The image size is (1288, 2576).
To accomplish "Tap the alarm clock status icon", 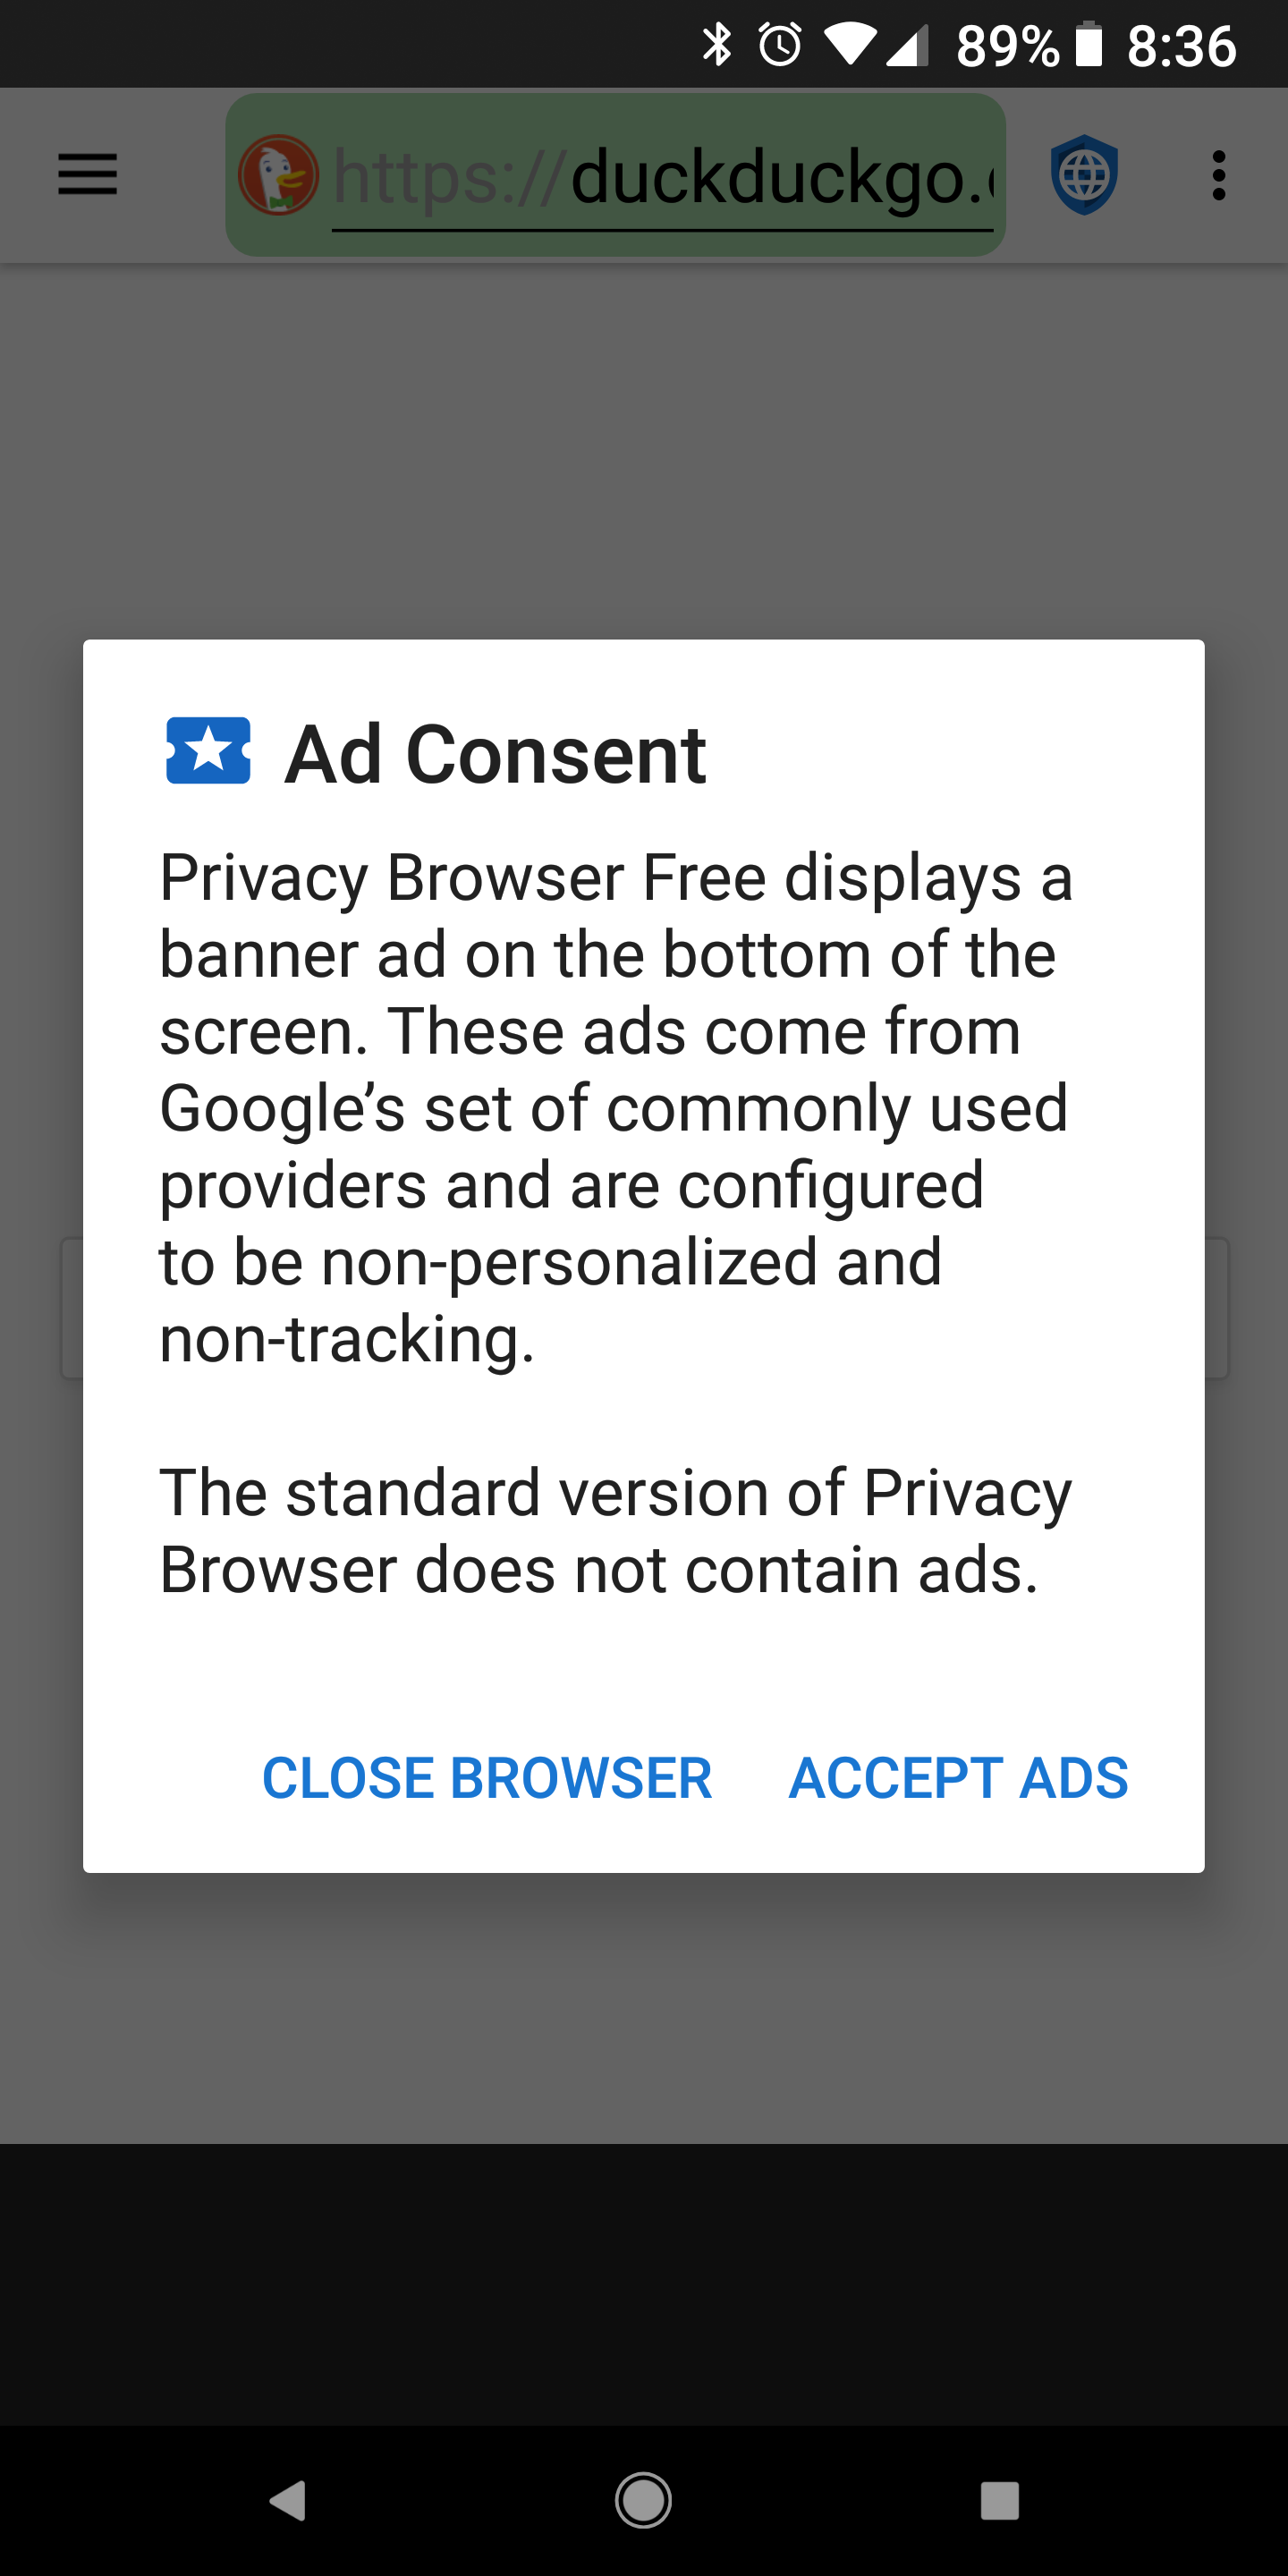I will (x=780, y=45).
